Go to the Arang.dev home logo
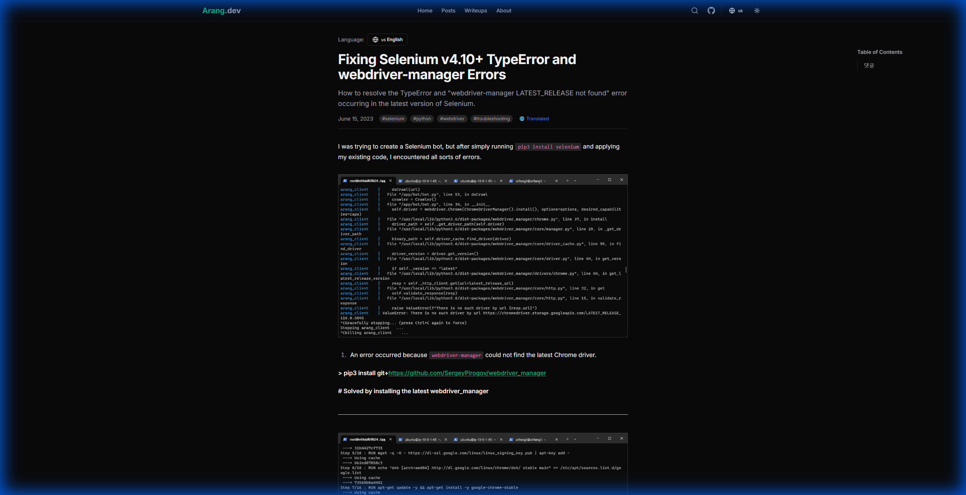966x495 pixels. [222, 11]
